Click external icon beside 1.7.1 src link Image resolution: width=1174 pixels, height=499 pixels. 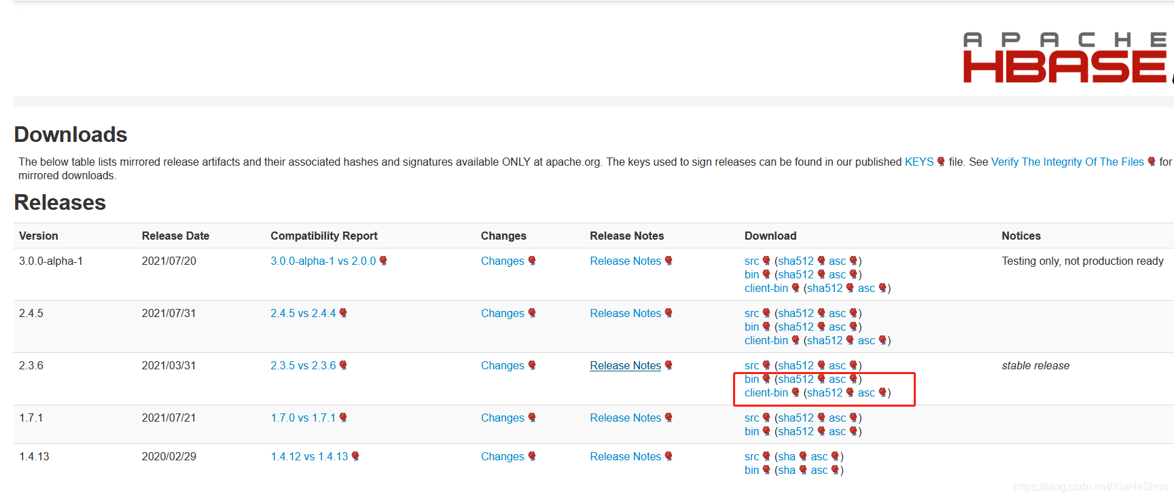point(766,418)
